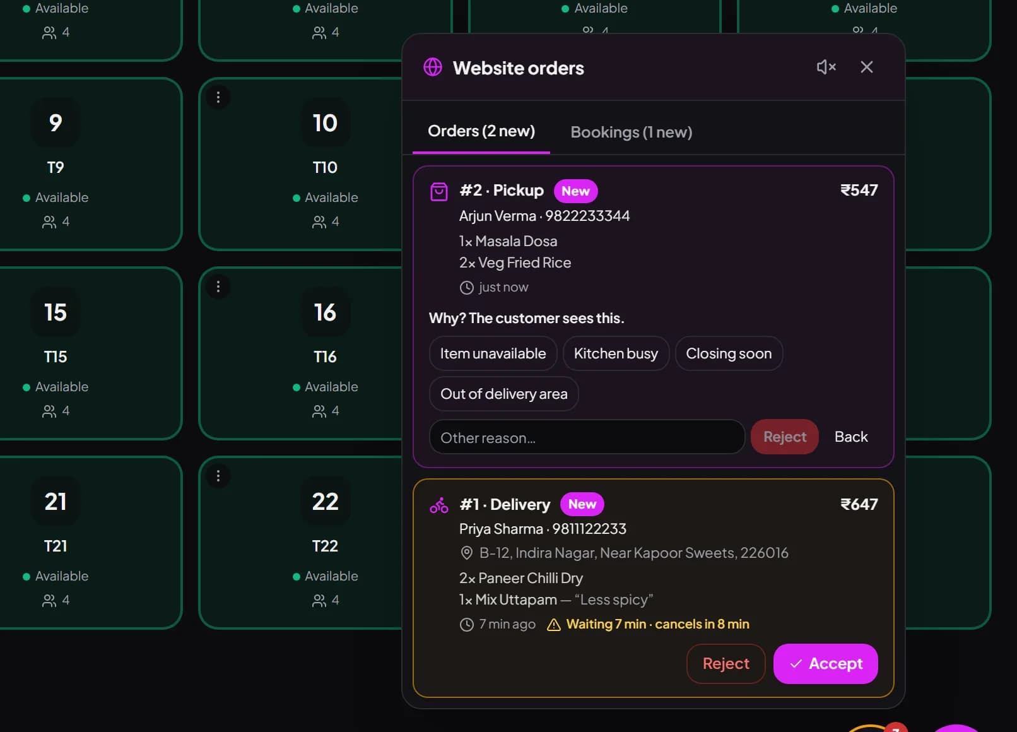Focus the Other reason text field
Screen dimensions: 1017x732
587,437
